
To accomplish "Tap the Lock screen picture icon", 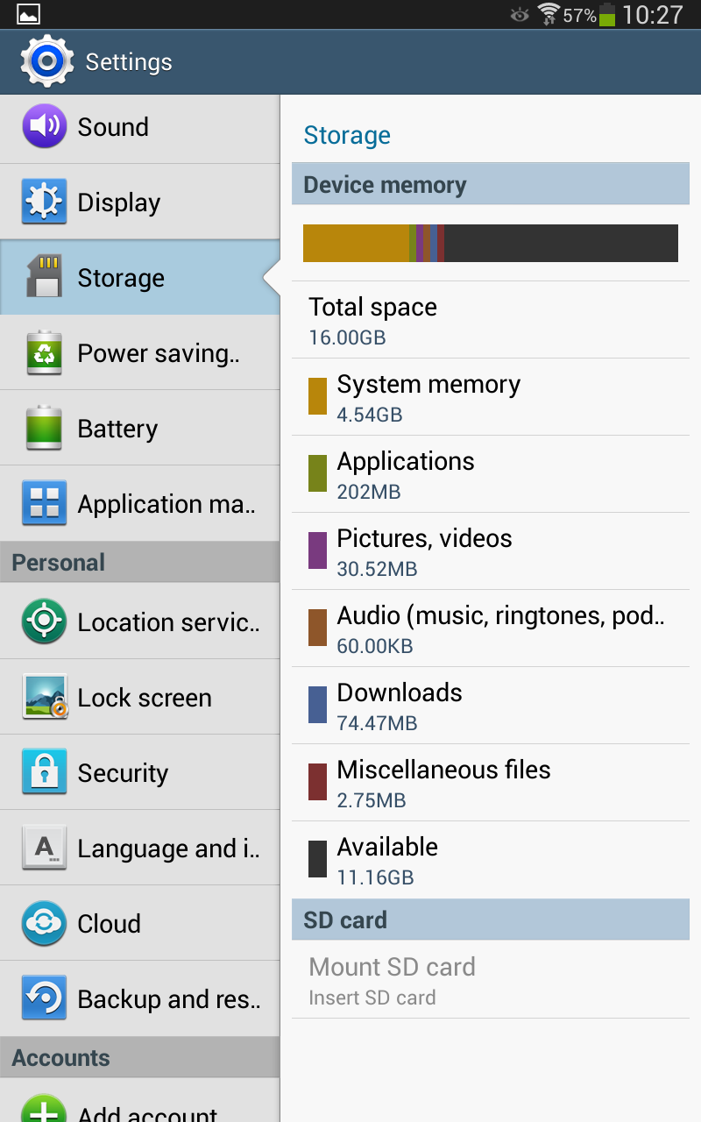I will click(44, 698).
